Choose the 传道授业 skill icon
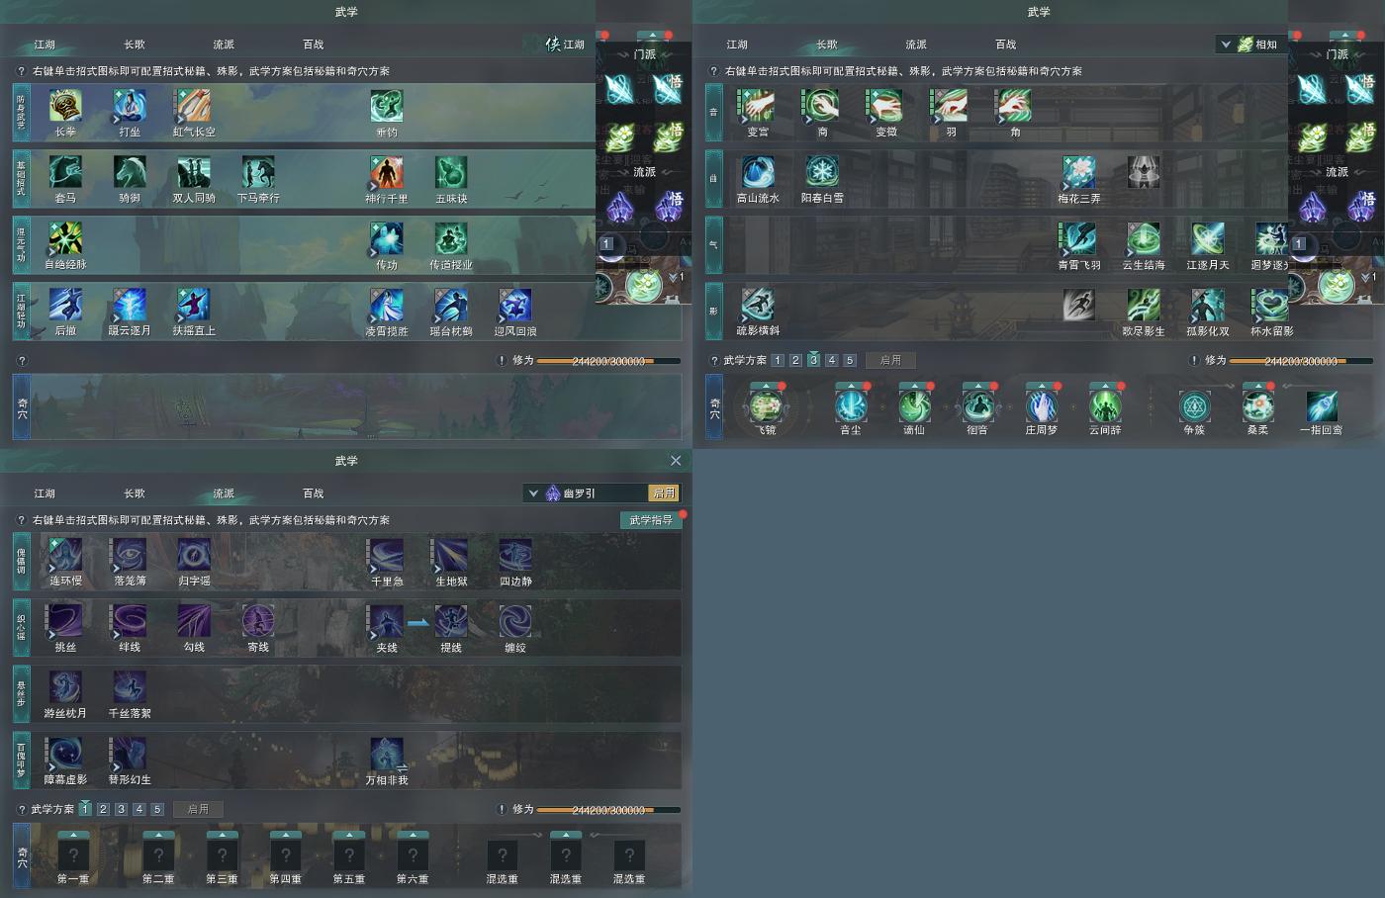Viewport: 1385px width, 898px height. coord(451,238)
